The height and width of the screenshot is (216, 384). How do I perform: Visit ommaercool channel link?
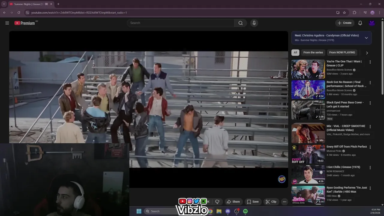point(334,111)
